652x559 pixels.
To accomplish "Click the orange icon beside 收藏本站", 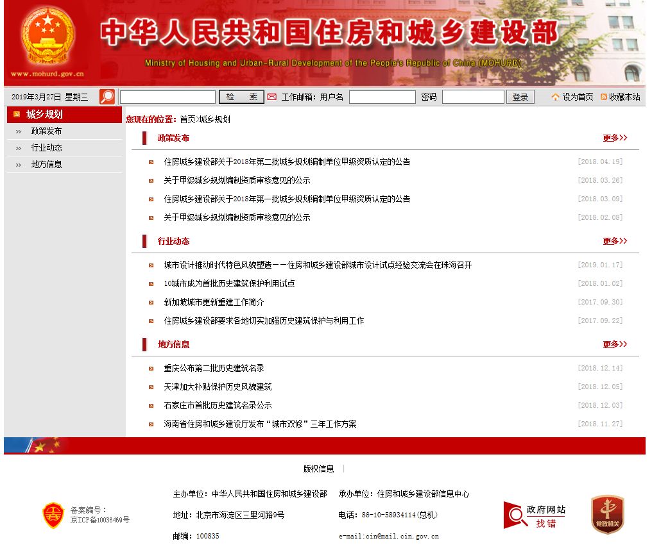I will click(x=604, y=97).
